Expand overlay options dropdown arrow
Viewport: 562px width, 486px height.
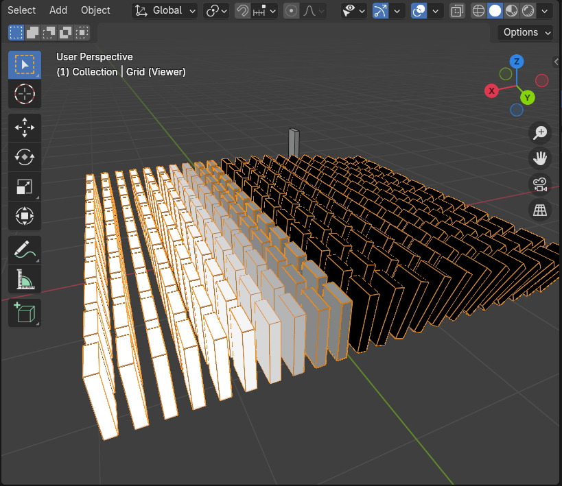click(435, 11)
